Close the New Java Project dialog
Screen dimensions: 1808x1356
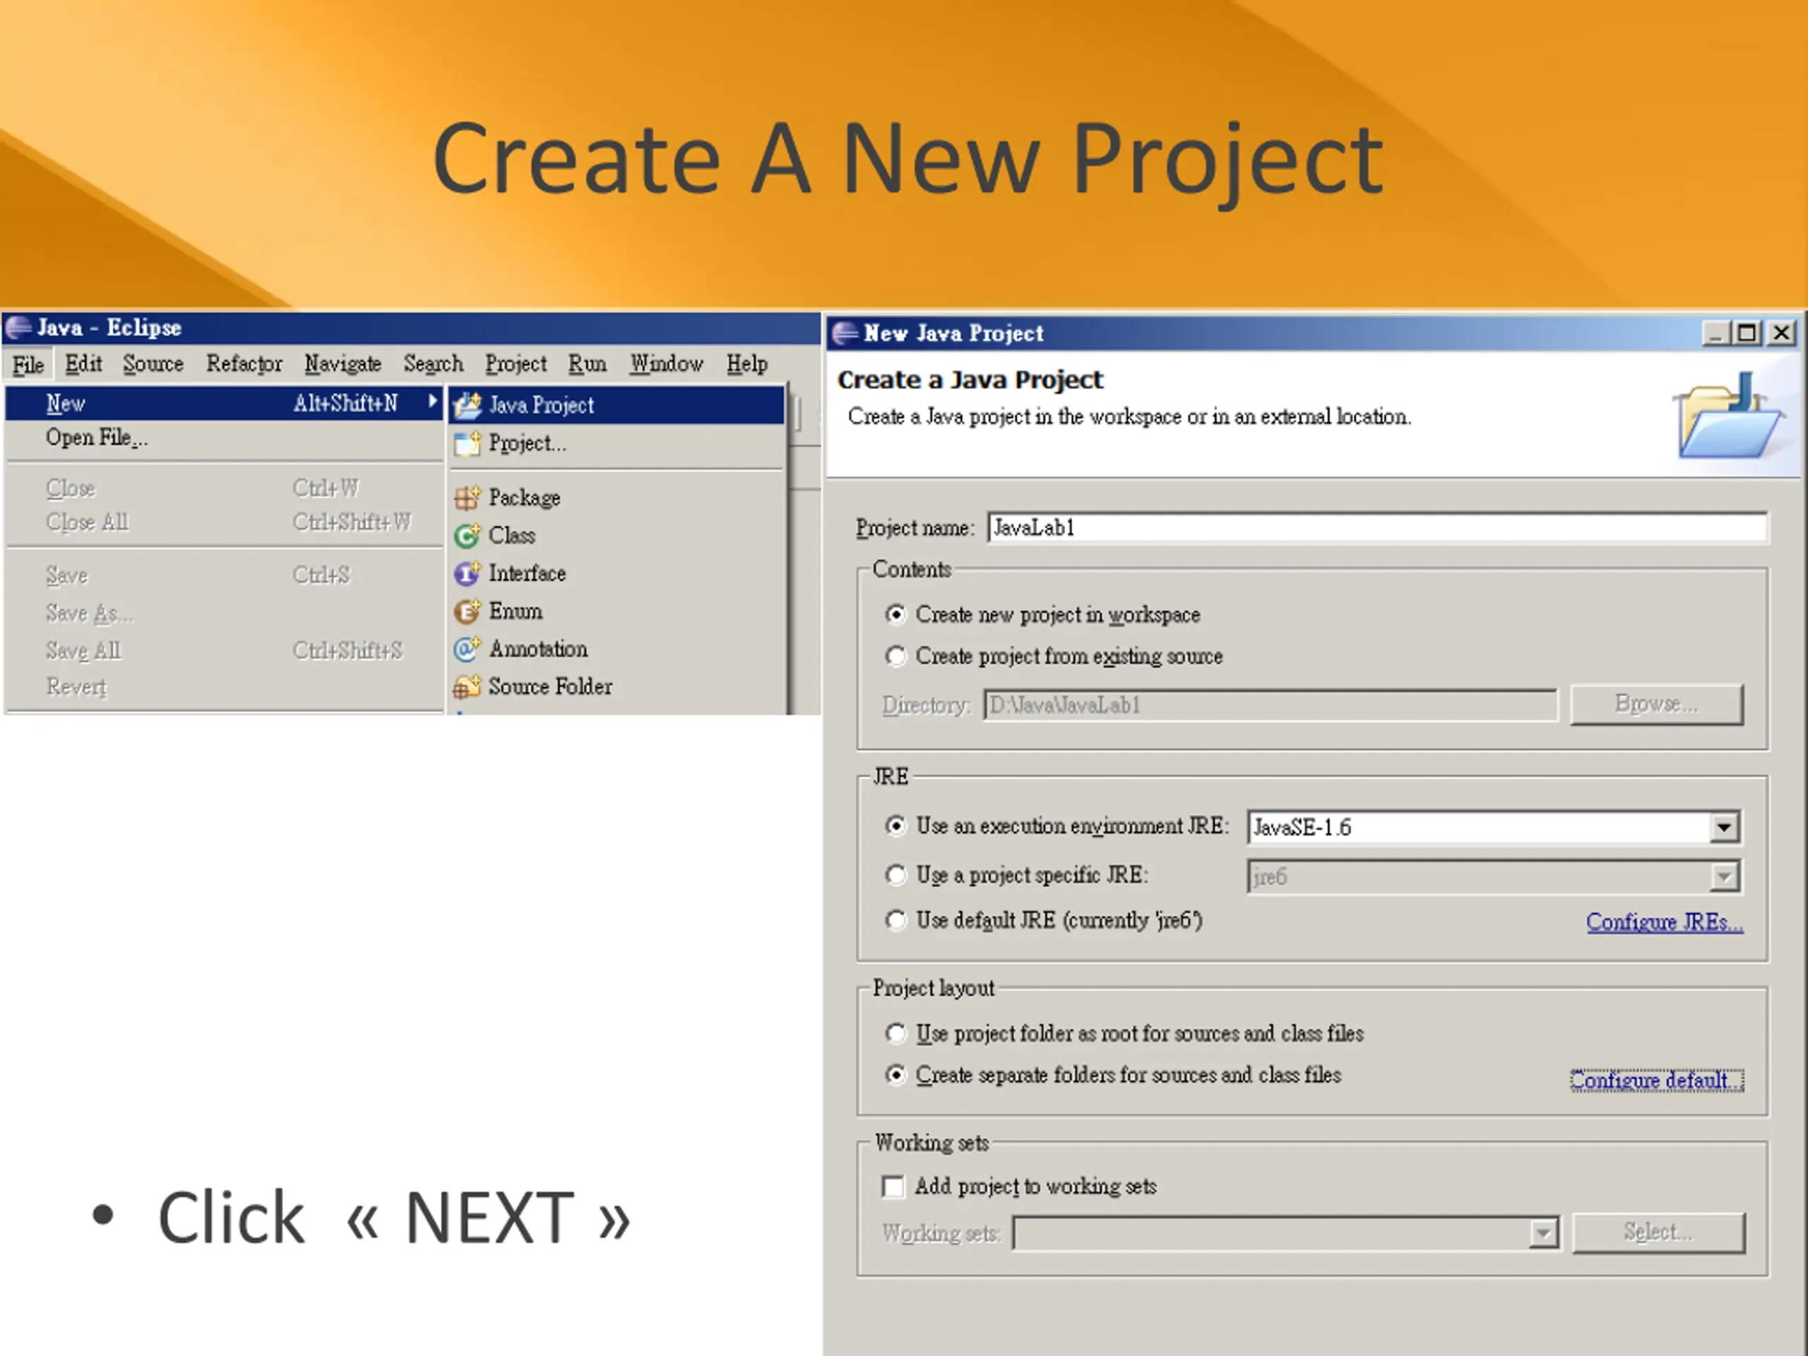click(1782, 333)
